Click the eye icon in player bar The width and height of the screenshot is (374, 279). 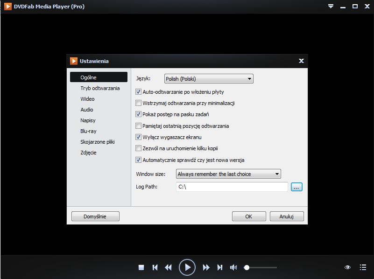pos(347,267)
